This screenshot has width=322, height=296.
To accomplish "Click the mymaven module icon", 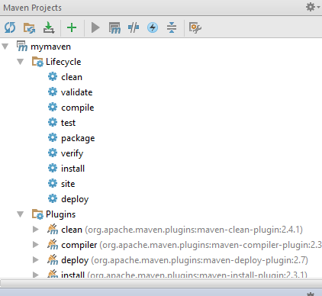I will (x=22, y=47).
